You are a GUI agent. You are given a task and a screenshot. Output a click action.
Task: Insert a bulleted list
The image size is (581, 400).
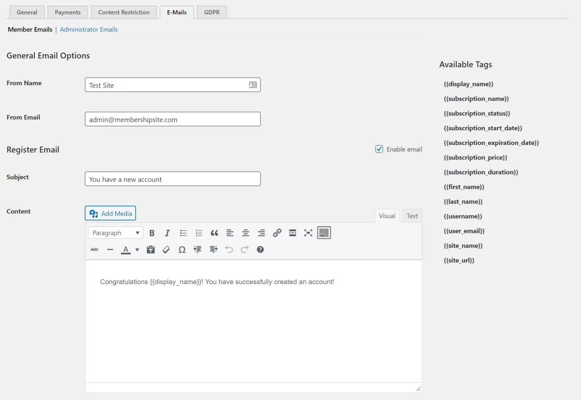(x=183, y=233)
